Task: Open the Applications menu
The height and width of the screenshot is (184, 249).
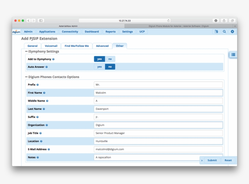Action: (x=47, y=32)
